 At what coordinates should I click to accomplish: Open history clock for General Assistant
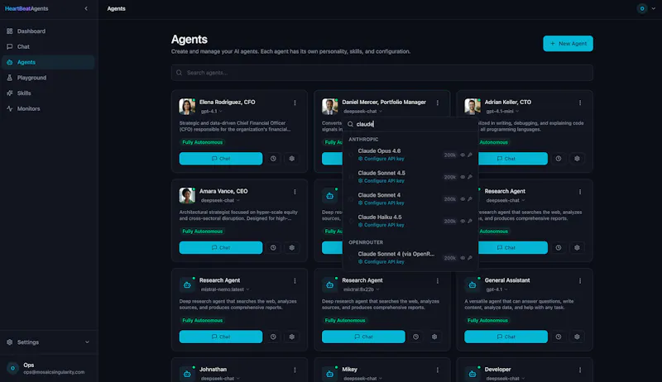pos(559,337)
